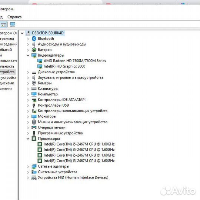Click the properties pane toolbar icon
This screenshot has width=200, height=200.
3,24
